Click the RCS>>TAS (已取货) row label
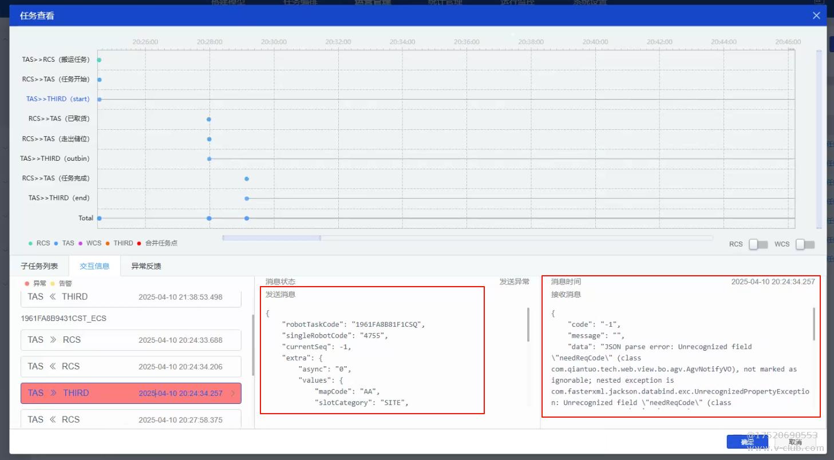The width and height of the screenshot is (834, 460). click(x=59, y=119)
